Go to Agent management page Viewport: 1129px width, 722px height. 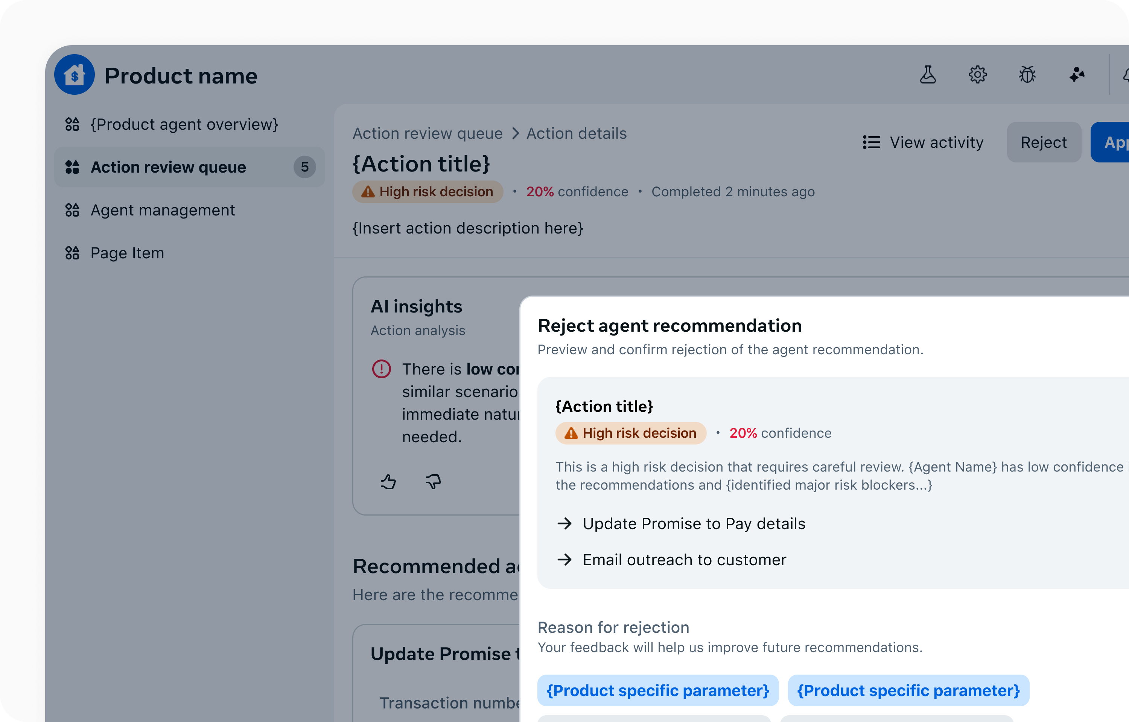[x=162, y=210]
